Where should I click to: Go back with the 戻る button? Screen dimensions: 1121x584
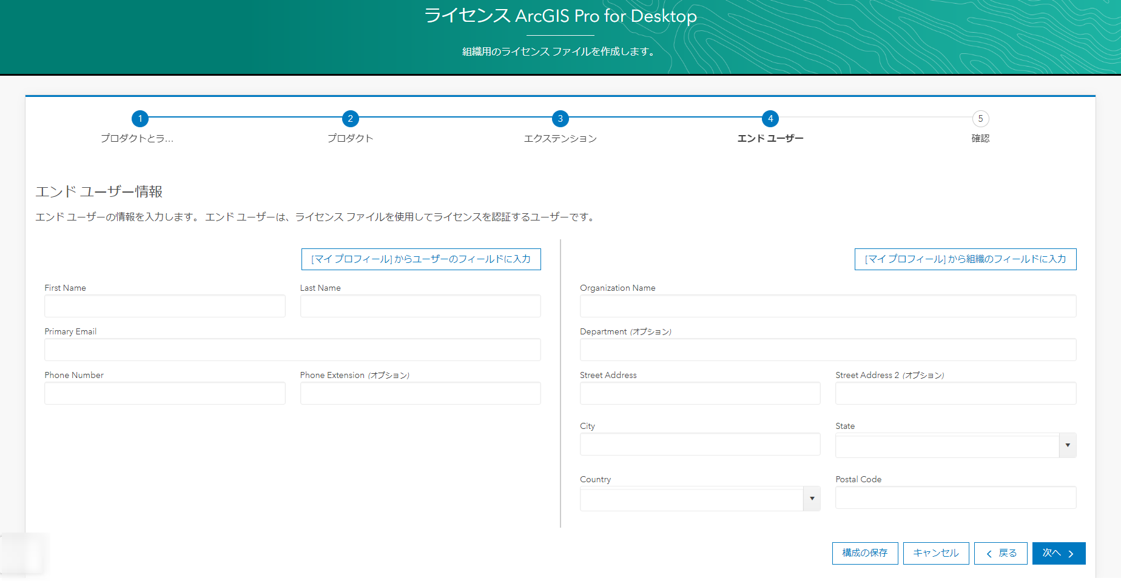pyautogui.click(x=1001, y=553)
